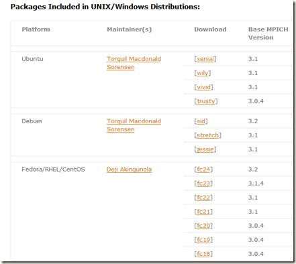296x264 pixels.
Task: Click the vivid download link
Action: point(203,87)
